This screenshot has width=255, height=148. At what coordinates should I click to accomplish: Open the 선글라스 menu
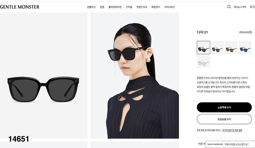click(x=91, y=7)
